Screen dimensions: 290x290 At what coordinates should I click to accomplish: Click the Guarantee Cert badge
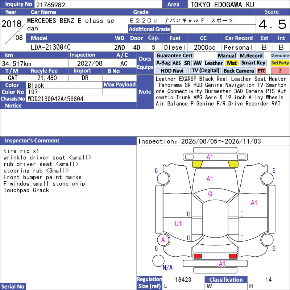click(174, 55)
